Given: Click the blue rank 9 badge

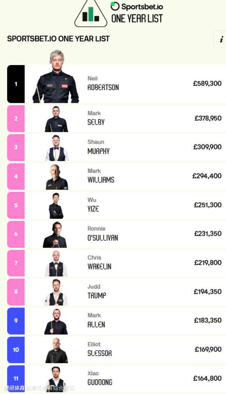Looking at the screenshot, I should 16,321.
